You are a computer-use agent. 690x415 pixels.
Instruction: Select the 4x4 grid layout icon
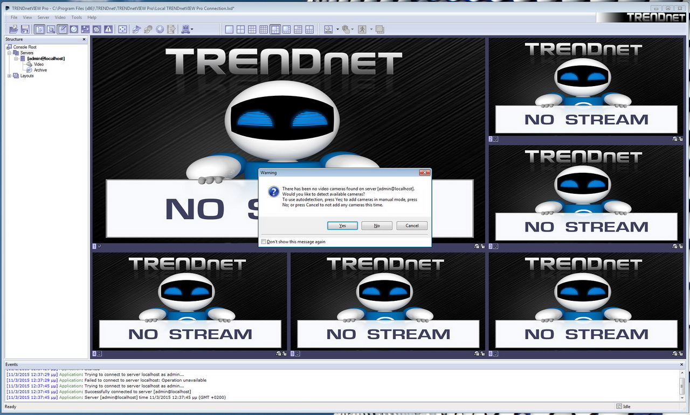[x=264, y=29]
